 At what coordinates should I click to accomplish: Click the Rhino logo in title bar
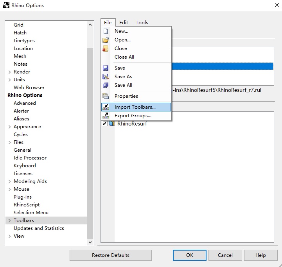pyautogui.click(x=6, y=5)
